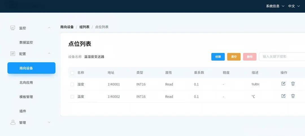Check the 温度 row checkbox

[72, 96]
